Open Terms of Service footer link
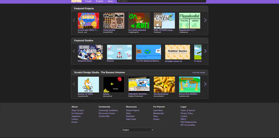The height and width of the screenshot is (138, 279). [x=188, y=110]
